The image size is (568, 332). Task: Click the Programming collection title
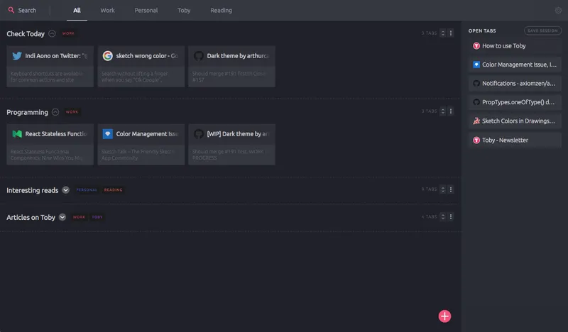tap(27, 112)
